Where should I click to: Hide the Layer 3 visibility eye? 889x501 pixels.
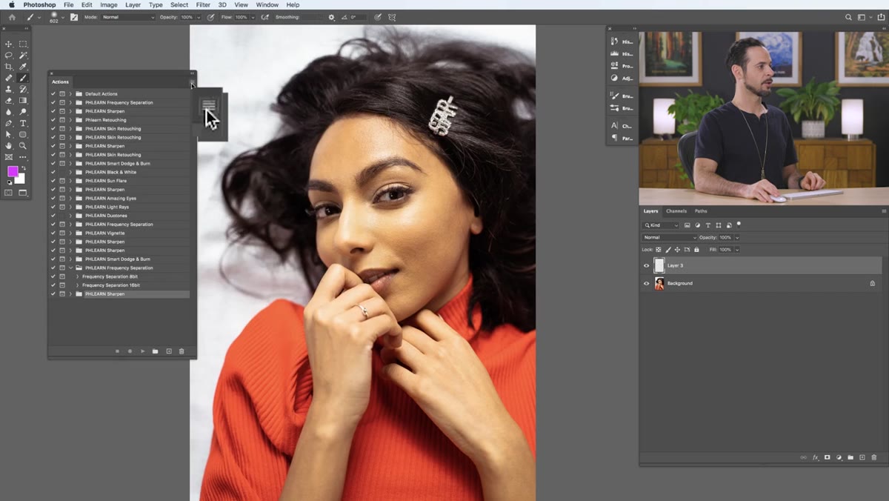[x=646, y=265]
